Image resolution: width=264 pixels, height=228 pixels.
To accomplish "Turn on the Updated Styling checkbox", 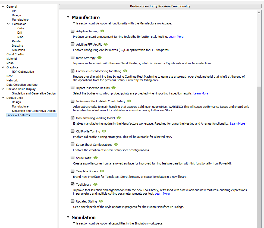I will tap(73, 201).
